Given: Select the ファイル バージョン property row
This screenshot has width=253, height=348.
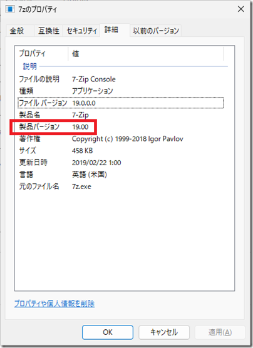Looking at the screenshot, I should [121, 103].
